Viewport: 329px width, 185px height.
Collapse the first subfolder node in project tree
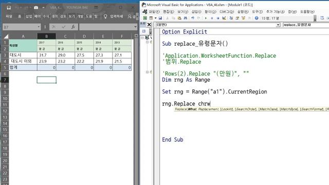click(x=147, y=42)
